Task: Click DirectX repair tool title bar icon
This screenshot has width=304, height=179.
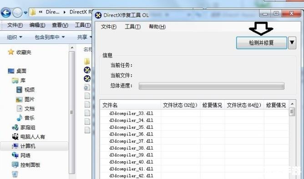Action: [x=98, y=15]
